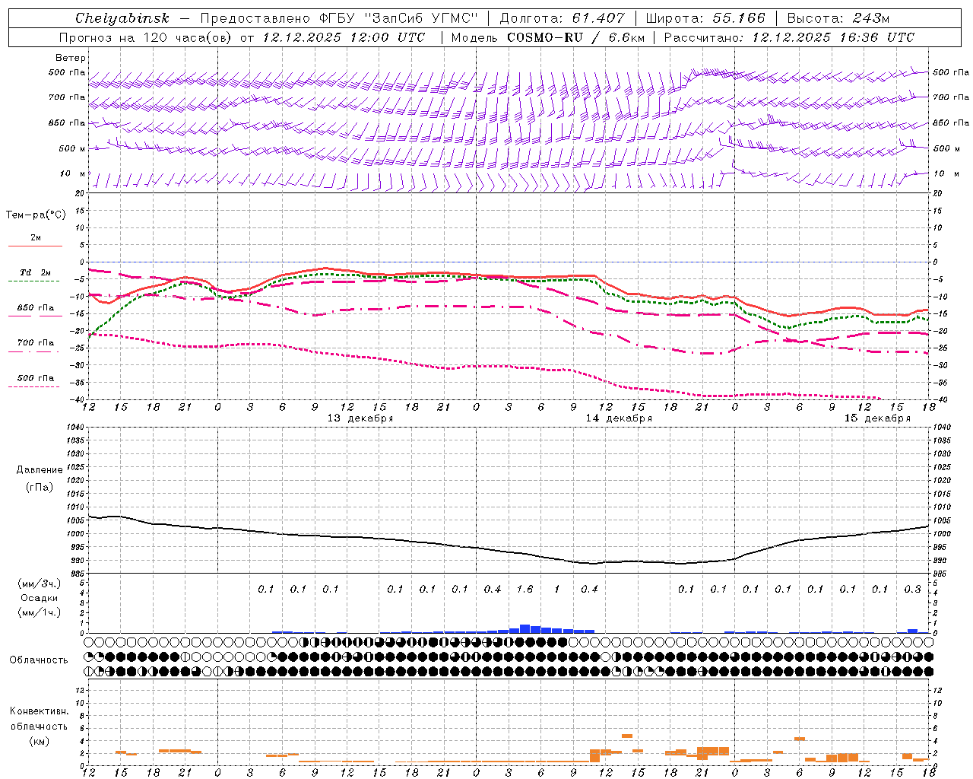Image resolution: width=973 pixels, height=779 pixels.
Task: Click the 13 декабря date label
Action: point(360,418)
